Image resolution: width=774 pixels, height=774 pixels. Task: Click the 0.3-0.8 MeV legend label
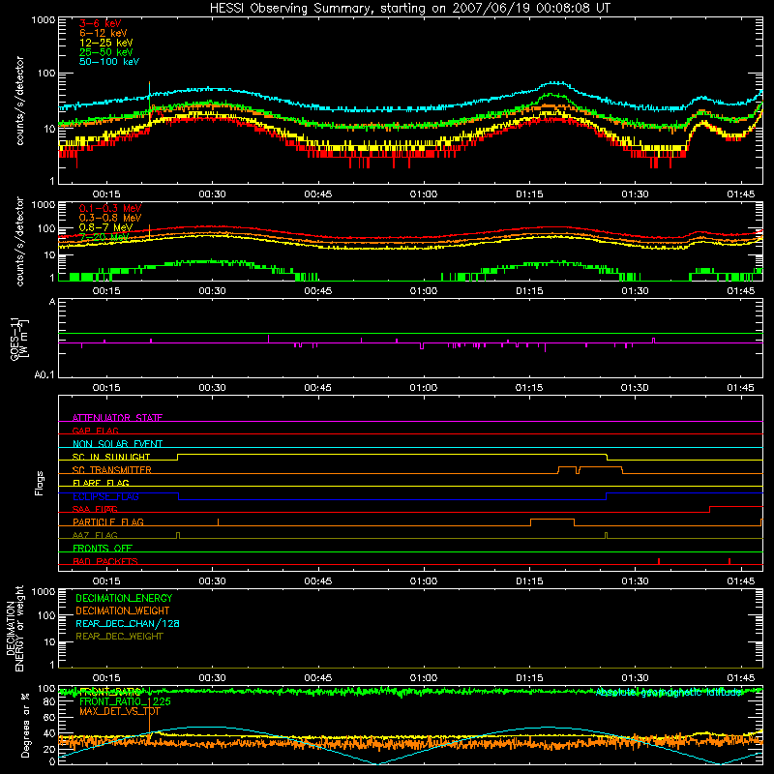pos(110,218)
